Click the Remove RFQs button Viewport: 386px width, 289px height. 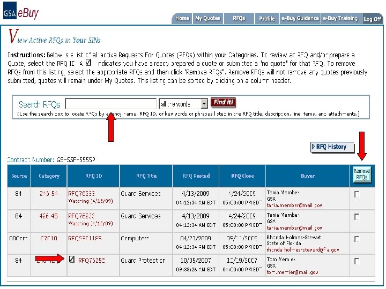362,174
